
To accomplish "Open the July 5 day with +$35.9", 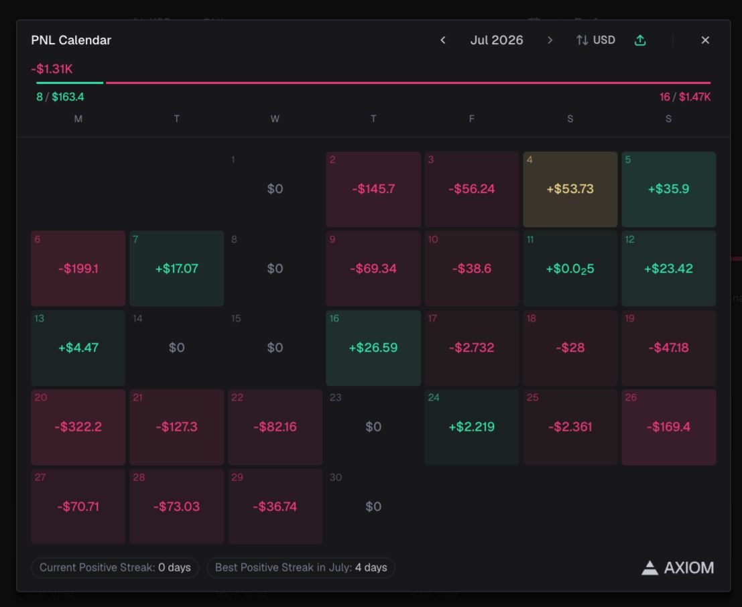I will tap(669, 189).
